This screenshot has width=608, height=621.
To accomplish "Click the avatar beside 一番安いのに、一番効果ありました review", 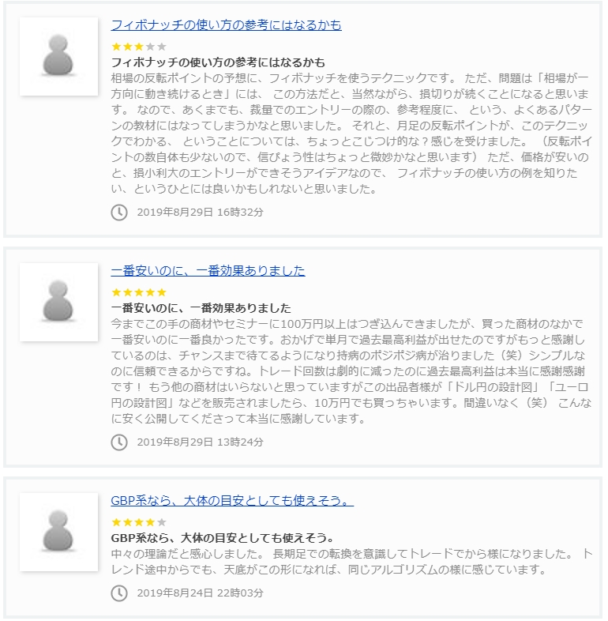I will point(58,302).
